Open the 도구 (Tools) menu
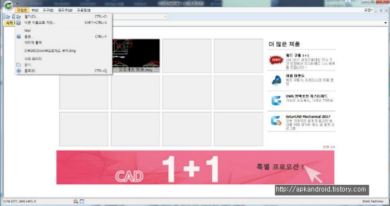The image size is (390, 206). [x=48, y=10]
